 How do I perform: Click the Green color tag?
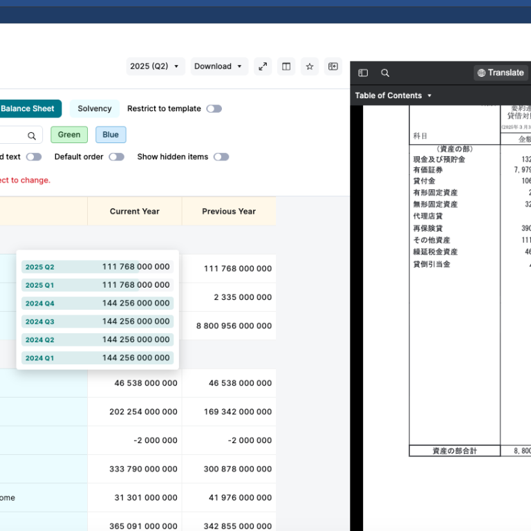69,135
